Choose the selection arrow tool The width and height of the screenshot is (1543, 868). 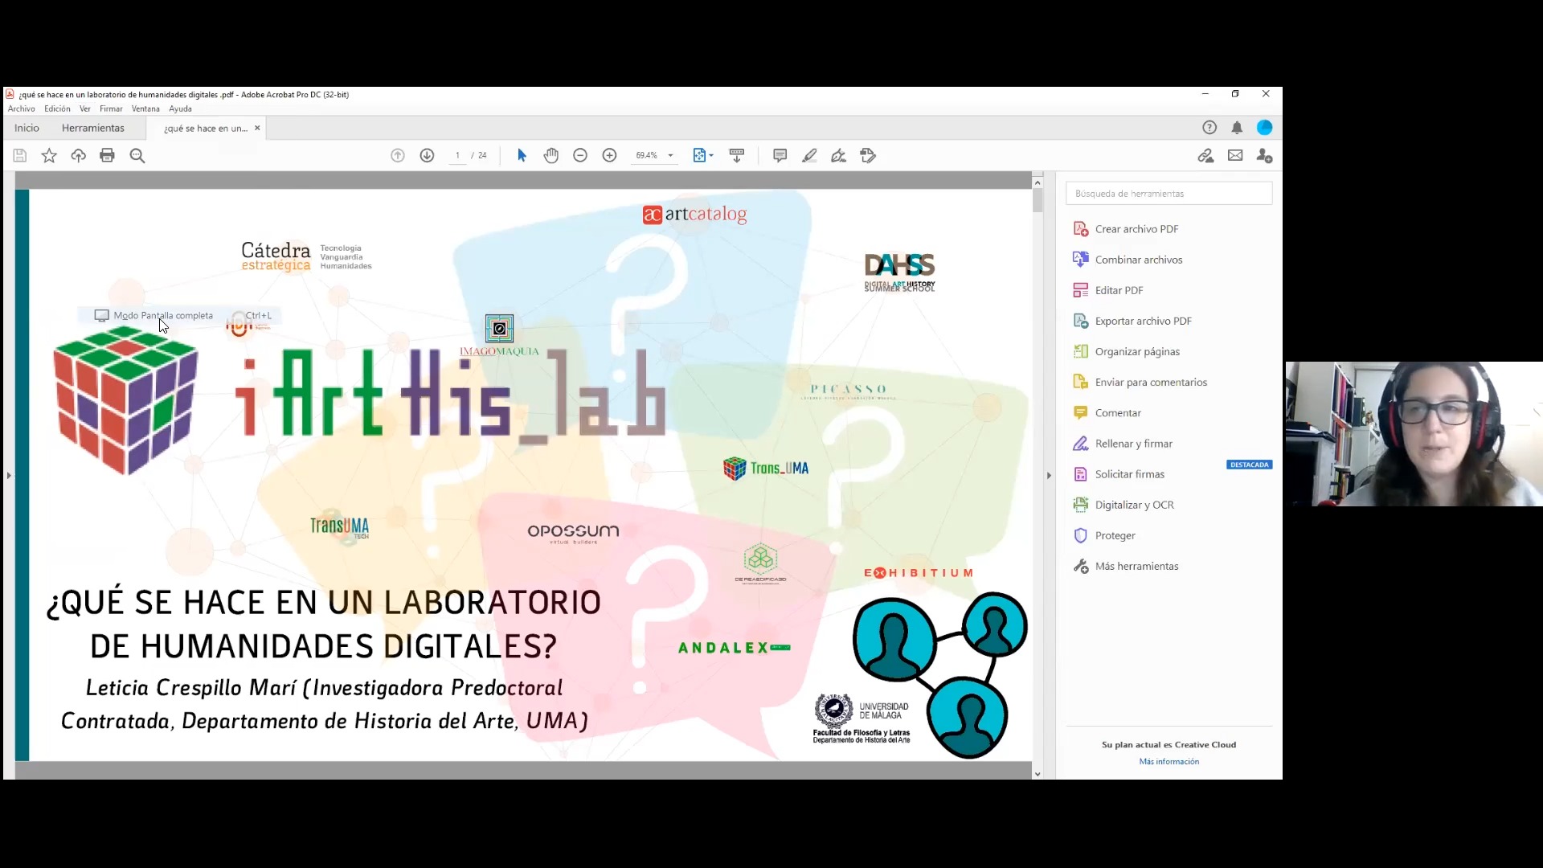(522, 156)
